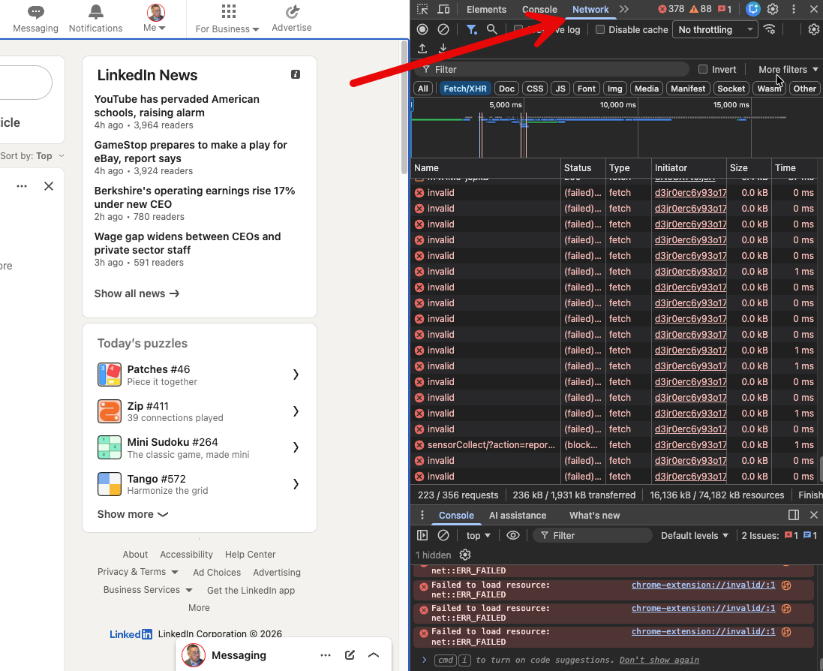Toggle the Media type filter

coord(647,89)
